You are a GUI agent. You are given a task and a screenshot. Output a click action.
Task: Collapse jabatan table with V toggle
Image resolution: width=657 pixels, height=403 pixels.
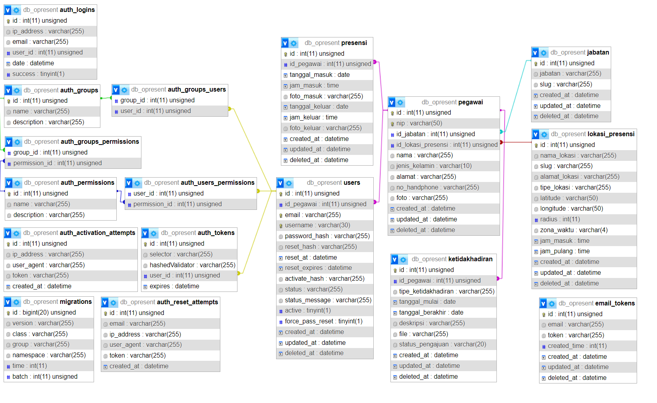tap(535, 53)
